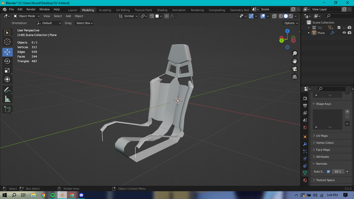Open the Modifier properties wrench tab
The height and width of the screenshot is (199, 354).
point(305,144)
